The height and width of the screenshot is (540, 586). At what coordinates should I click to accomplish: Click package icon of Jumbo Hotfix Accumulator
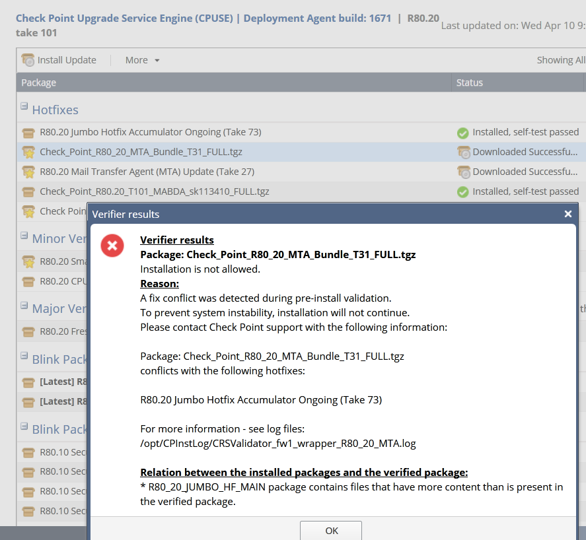pyautogui.click(x=28, y=133)
